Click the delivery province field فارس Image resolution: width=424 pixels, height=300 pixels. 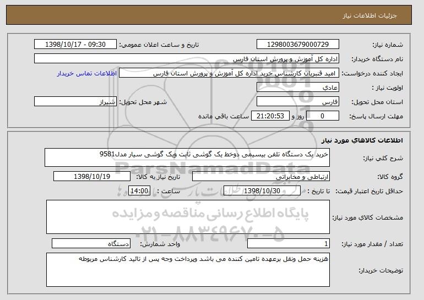coord(298,102)
